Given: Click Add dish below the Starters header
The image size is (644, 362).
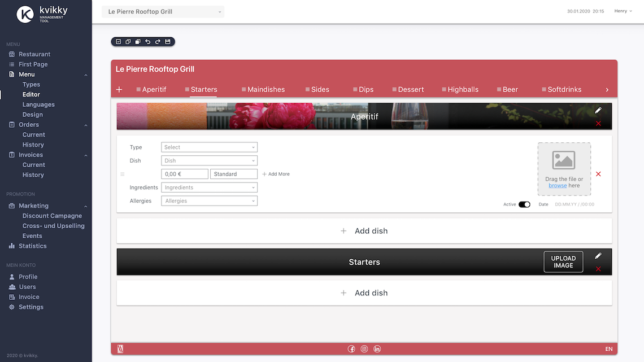Looking at the screenshot, I should pyautogui.click(x=364, y=293).
